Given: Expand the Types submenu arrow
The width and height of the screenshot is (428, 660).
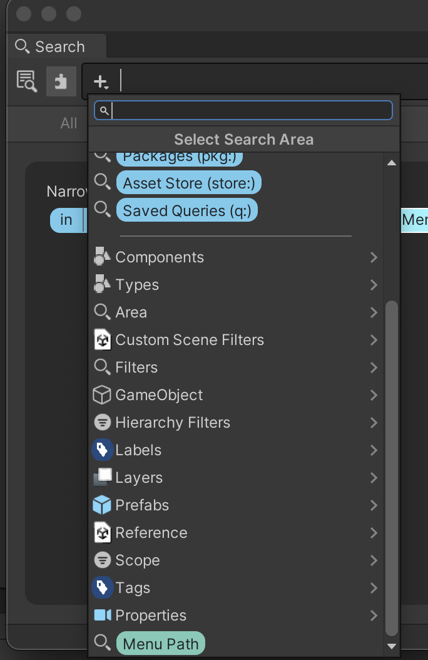Looking at the screenshot, I should (374, 285).
